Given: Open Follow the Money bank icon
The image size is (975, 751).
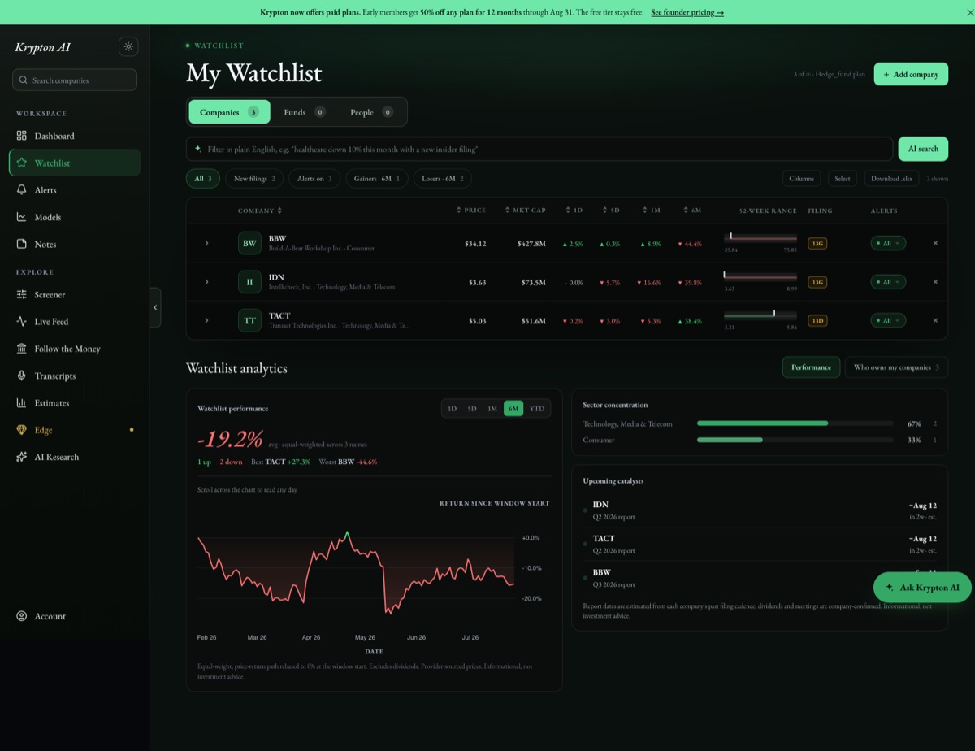Looking at the screenshot, I should [x=22, y=349].
